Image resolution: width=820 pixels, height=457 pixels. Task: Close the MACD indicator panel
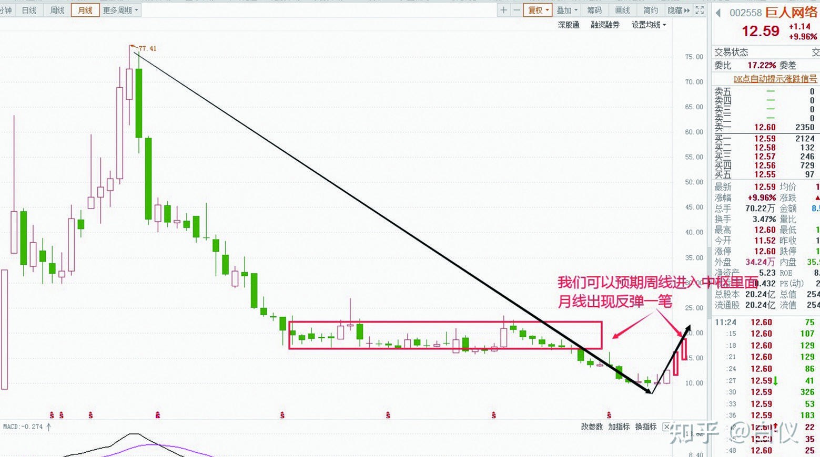666,427
